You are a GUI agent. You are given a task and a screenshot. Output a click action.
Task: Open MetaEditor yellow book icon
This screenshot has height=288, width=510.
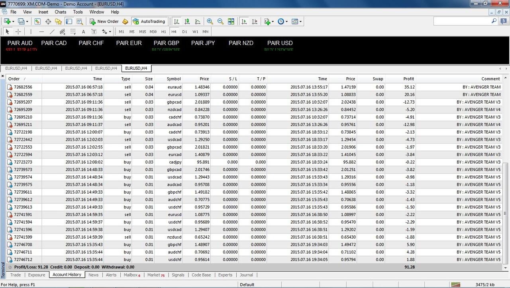tap(125, 22)
